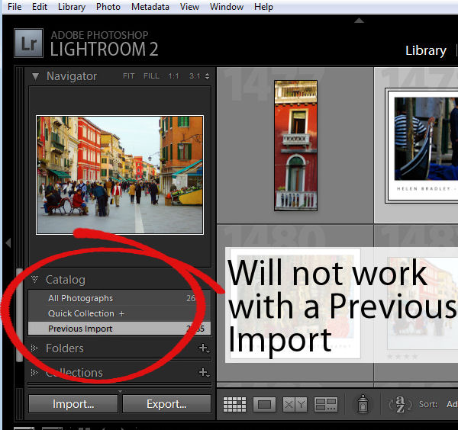
Task: Open the Navigator zoom ratio dropdown arrows
Action: (x=207, y=76)
